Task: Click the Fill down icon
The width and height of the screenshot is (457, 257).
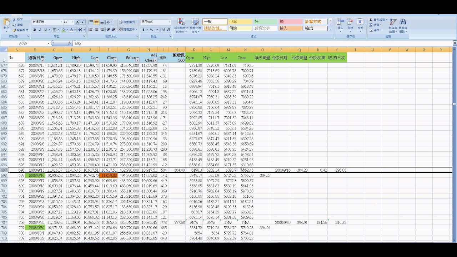Action: pos(371,25)
